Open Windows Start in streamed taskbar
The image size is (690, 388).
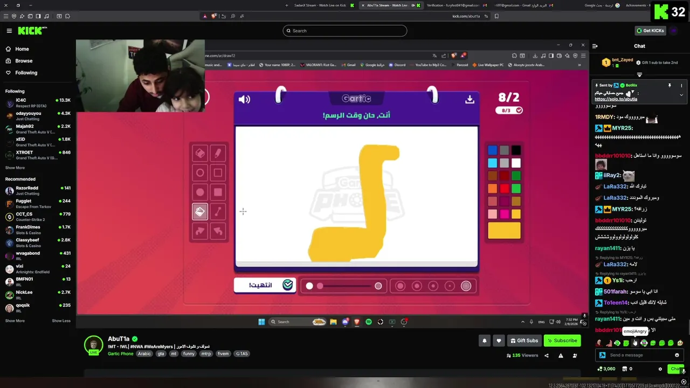tap(261, 322)
